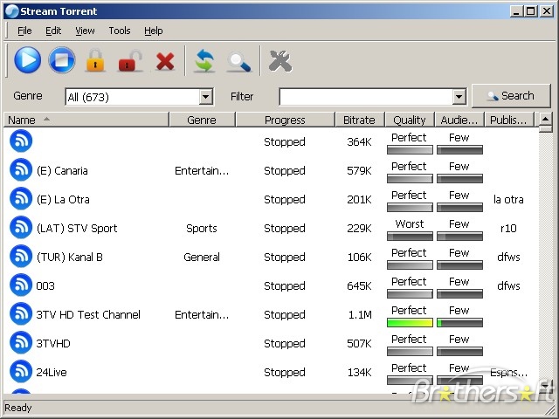Image resolution: width=559 pixels, height=419 pixels.
Task: Open the View menu
Action: [85, 31]
